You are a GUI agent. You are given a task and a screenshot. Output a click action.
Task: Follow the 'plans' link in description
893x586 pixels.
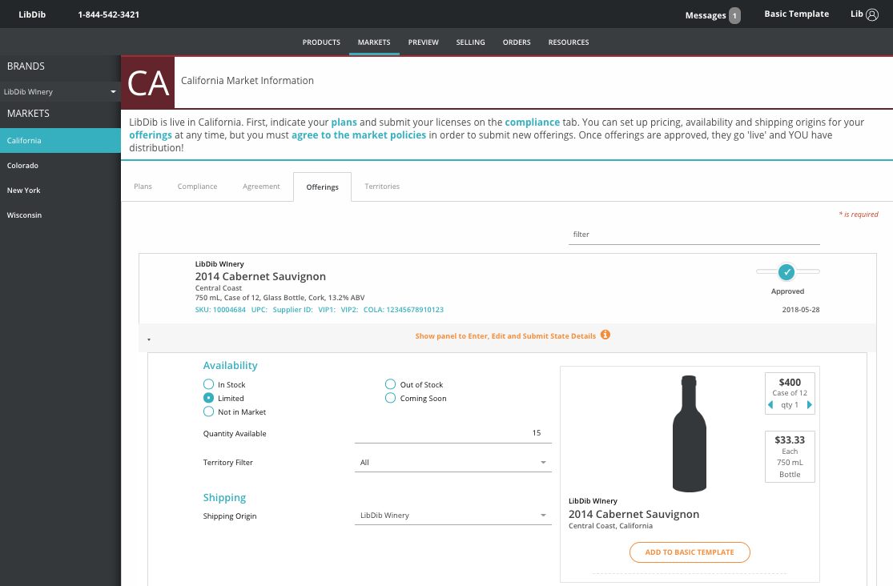tap(344, 122)
